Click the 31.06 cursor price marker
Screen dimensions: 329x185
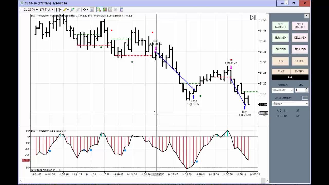click(x=263, y=113)
